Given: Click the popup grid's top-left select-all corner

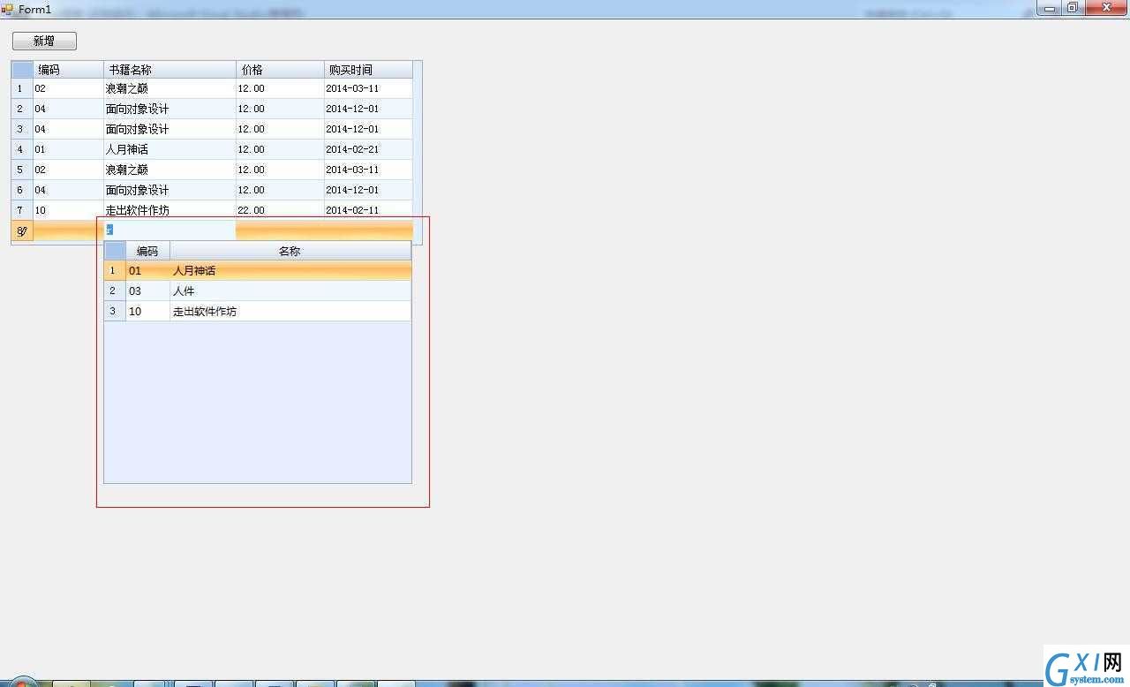Looking at the screenshot, I should [x=115, y=251].
